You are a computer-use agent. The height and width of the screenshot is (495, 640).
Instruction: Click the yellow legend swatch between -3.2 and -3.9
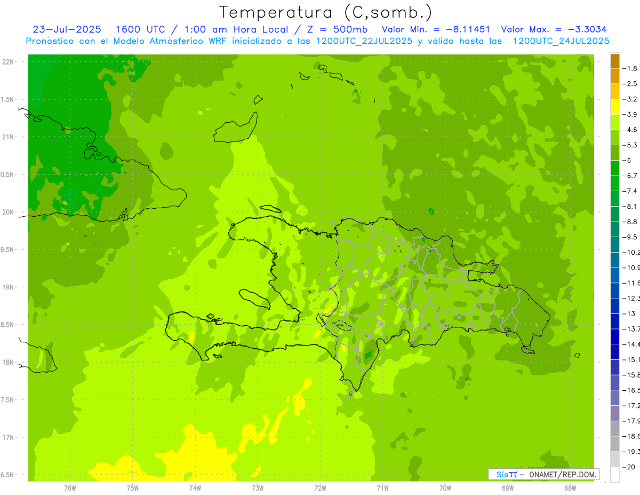click(x=615, y=106)
